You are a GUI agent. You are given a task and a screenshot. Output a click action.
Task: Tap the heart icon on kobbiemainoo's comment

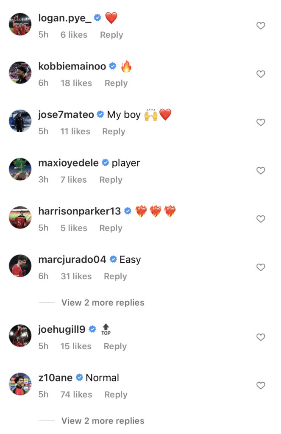pos(261,74)
